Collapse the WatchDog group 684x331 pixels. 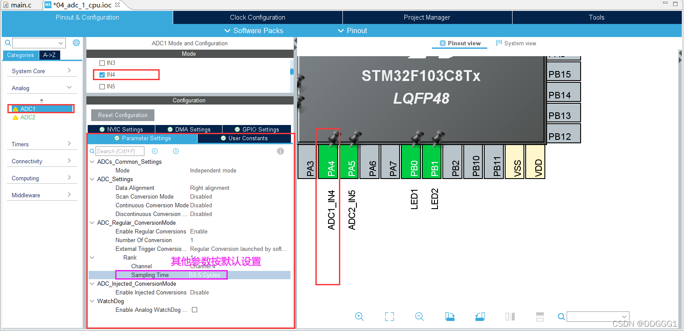tap(92, 301)
